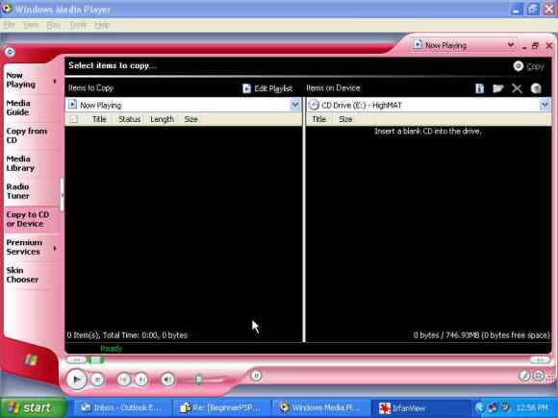Viewport: 558px width, 418px height.
Task: Click the Play button
Action: pos(76,380)
